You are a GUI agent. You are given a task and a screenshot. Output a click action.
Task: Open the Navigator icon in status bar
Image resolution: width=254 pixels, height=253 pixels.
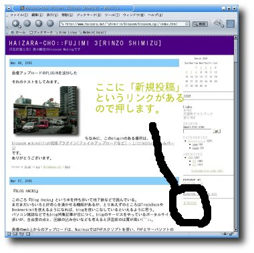9,234
